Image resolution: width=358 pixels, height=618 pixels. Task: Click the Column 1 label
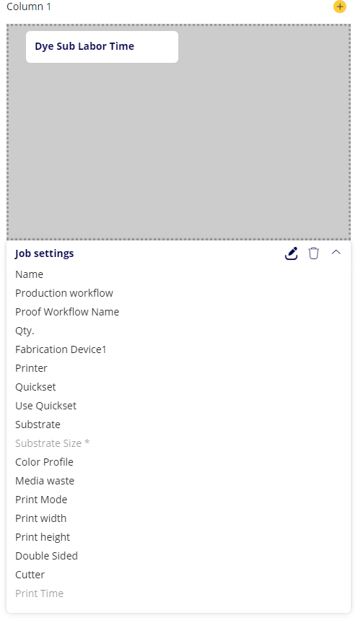click(29, 6)
